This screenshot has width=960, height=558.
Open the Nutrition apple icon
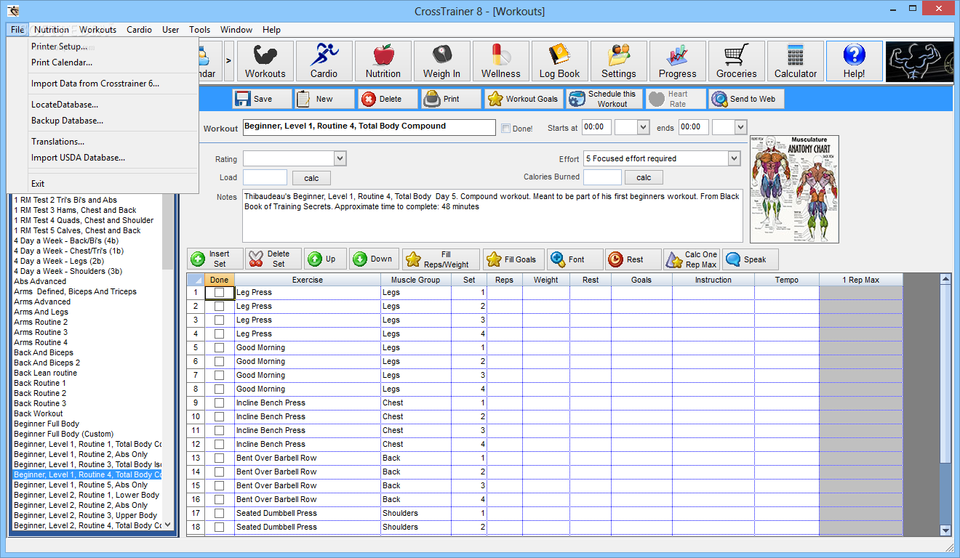pos(383,61)
